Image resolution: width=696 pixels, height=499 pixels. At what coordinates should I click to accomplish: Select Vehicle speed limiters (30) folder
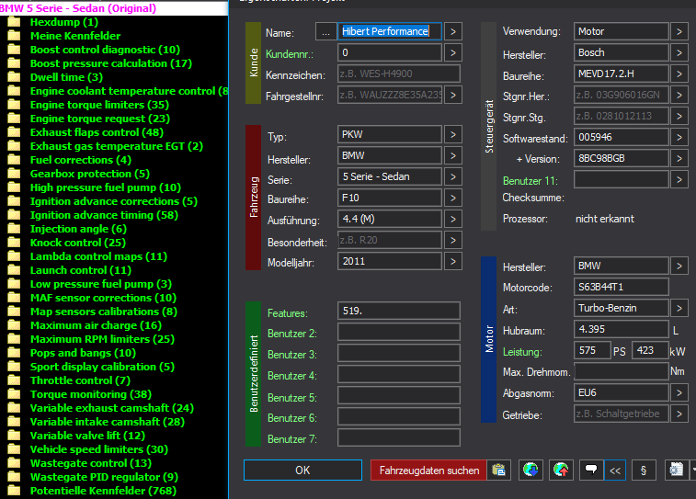click(99, 448)
